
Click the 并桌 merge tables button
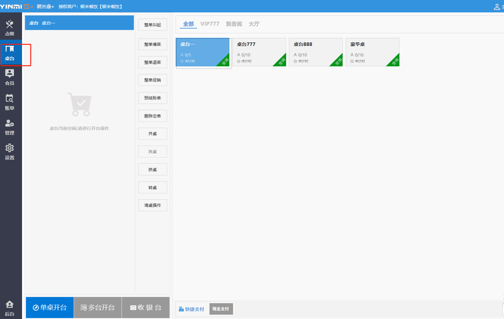[x=152, y=134]
